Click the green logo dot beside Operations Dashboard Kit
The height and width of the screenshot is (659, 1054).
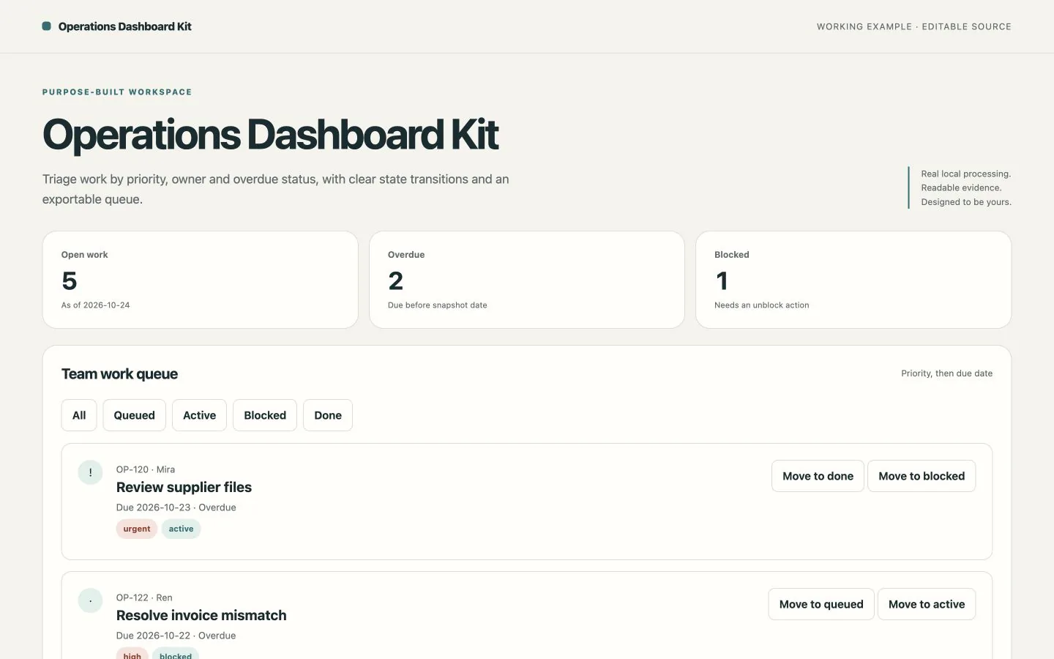click(47, 26)
